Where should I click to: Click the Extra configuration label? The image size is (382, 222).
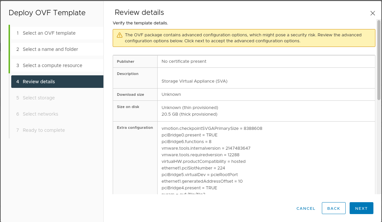click(135, 128)
